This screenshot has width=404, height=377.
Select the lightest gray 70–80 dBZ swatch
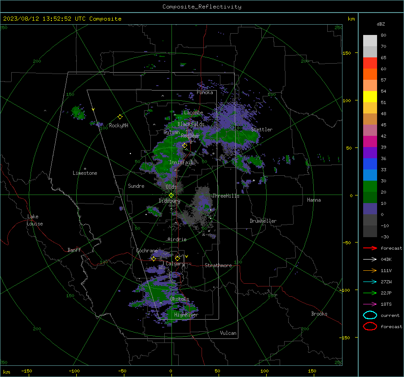370,40
